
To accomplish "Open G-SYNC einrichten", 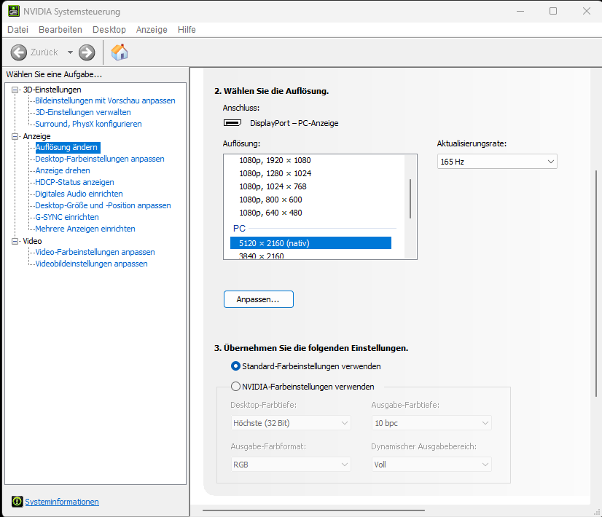I will tap(67, 217).
